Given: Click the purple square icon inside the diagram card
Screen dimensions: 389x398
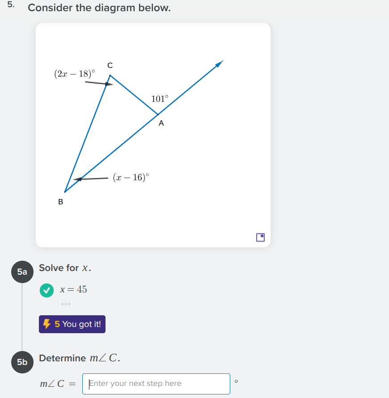Looking at the screenshot, I should pos(260,237).
